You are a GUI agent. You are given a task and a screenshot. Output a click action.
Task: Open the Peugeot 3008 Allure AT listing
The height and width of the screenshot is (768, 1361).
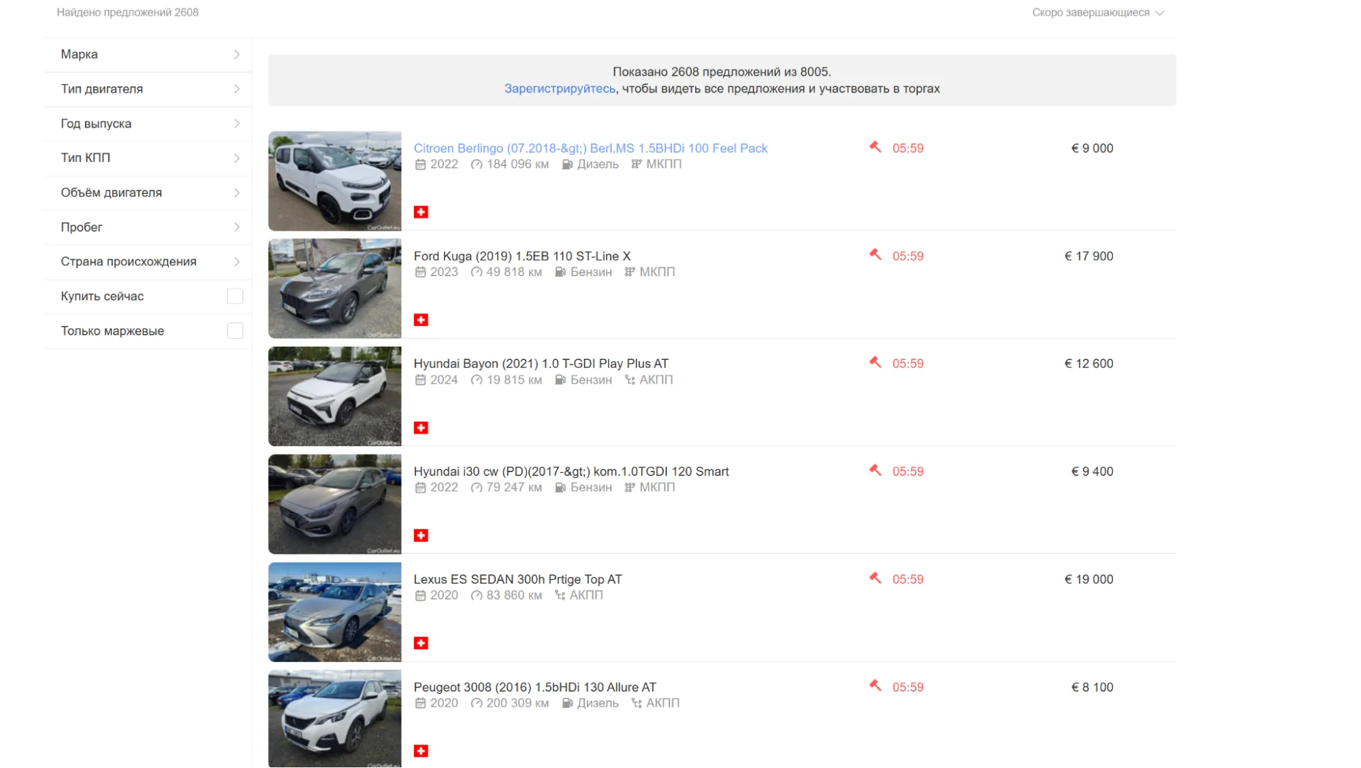[x=535, y=687]
